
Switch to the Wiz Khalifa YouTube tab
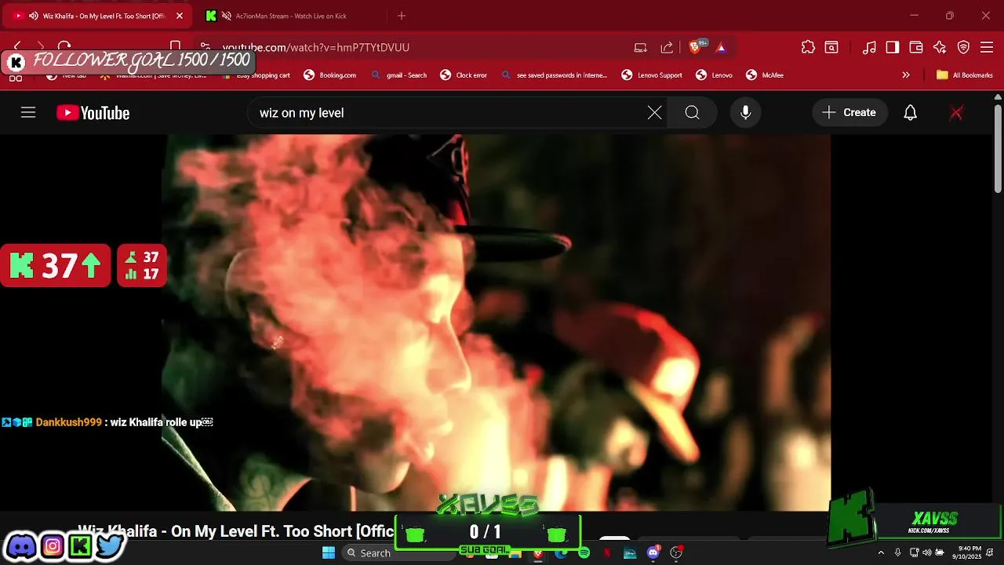pyautogui.click(x=98, y=16)
